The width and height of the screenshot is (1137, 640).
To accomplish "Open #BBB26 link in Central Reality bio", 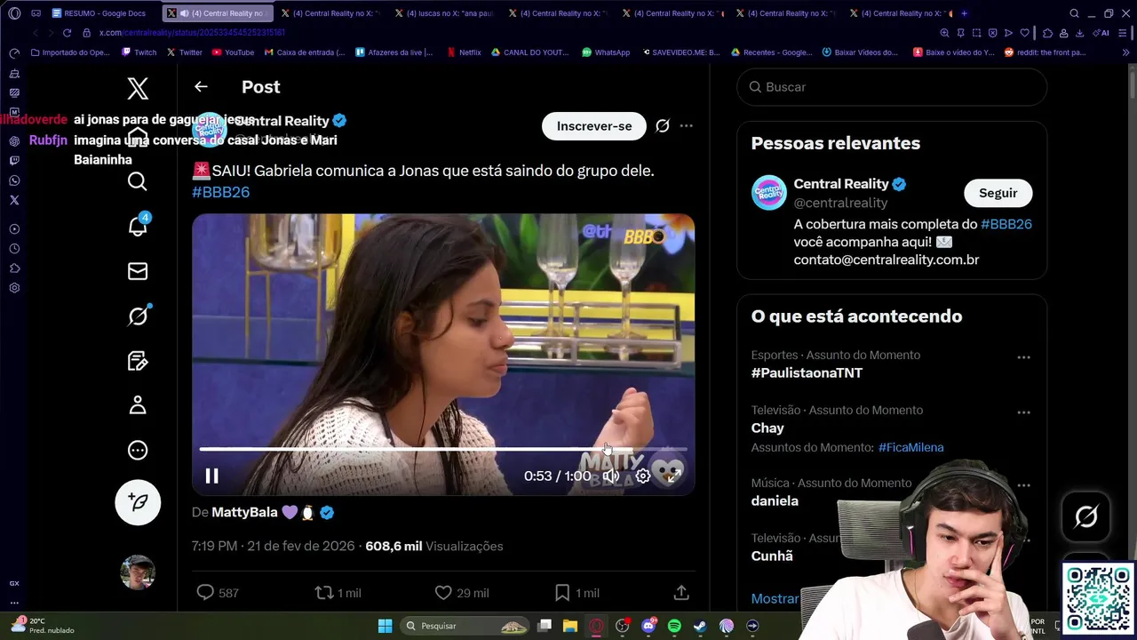I will [1006, 224].
